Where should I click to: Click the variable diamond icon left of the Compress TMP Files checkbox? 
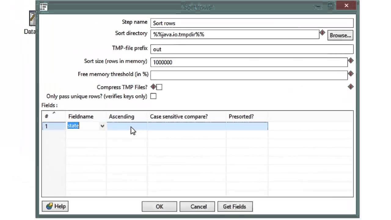coord(153,87)
